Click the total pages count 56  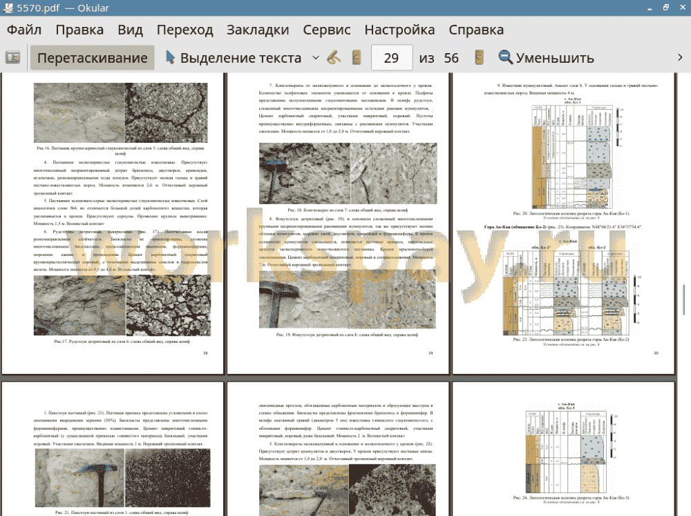point(451,58)
